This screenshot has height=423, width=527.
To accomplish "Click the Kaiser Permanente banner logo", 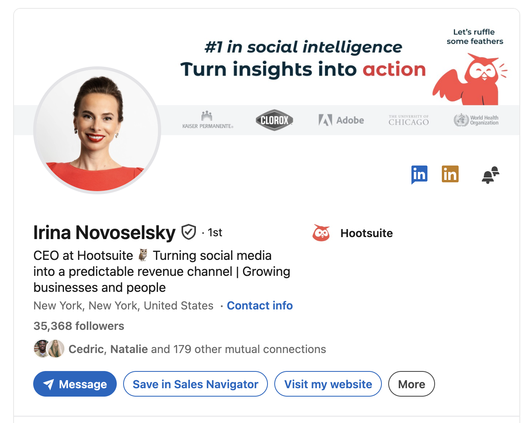I will pos(208,120).
